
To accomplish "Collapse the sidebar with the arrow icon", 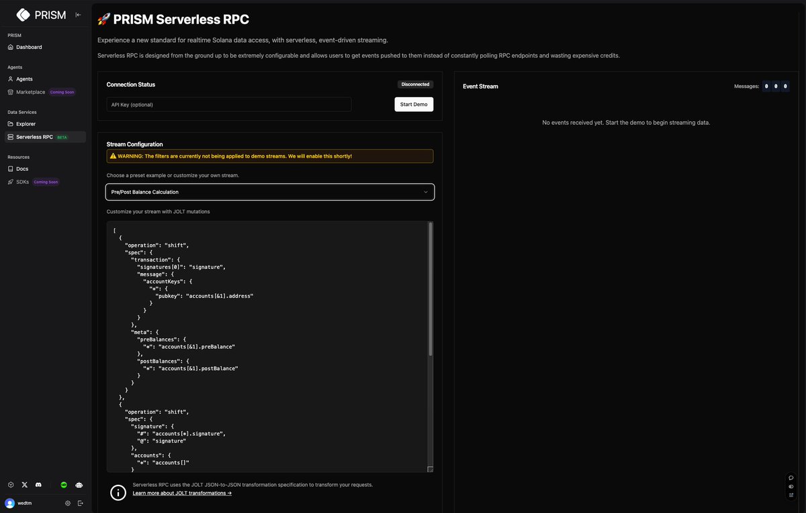I will 79,15.
